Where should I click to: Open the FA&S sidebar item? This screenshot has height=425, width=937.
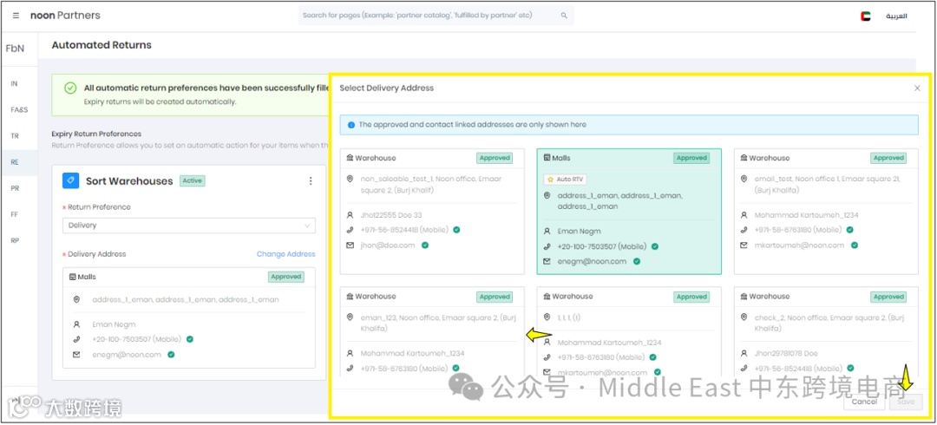[19, 110]
